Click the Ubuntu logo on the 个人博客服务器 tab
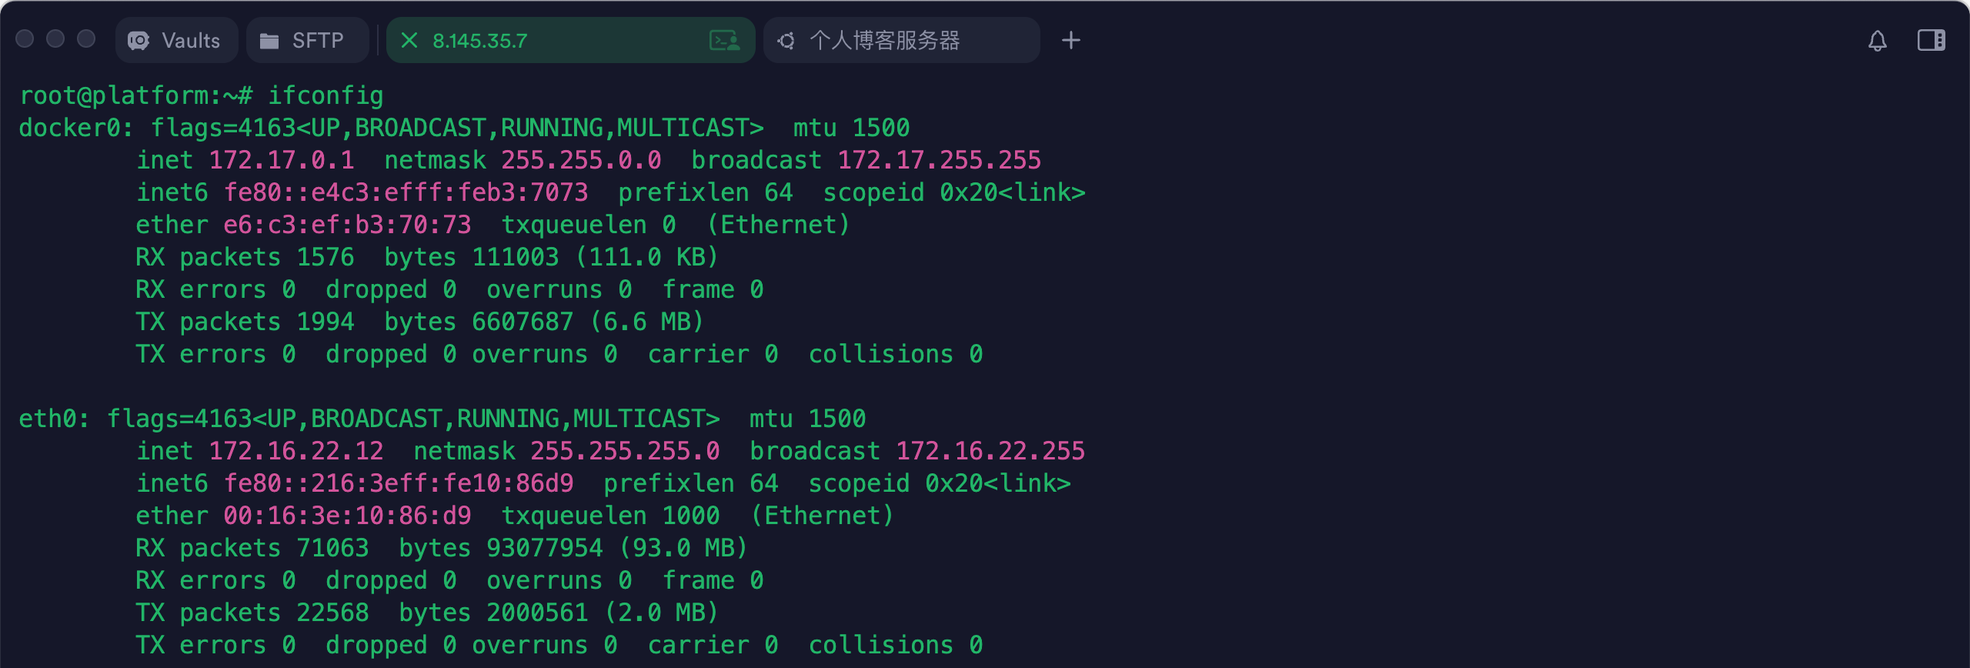 coord(786,40)
